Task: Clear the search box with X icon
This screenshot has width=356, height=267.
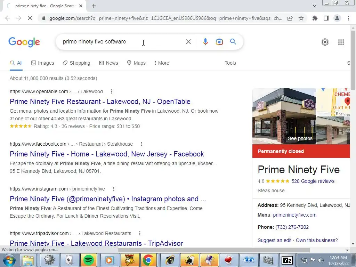Action: pyautogui.click(x=188, y=42)
